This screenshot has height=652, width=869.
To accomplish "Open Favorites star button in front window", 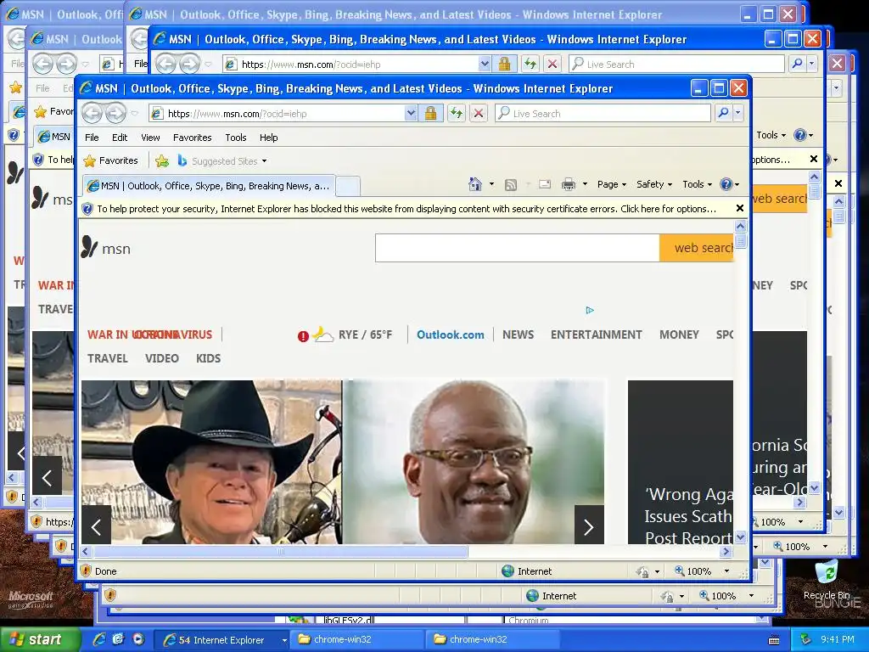I will [111, 160].
